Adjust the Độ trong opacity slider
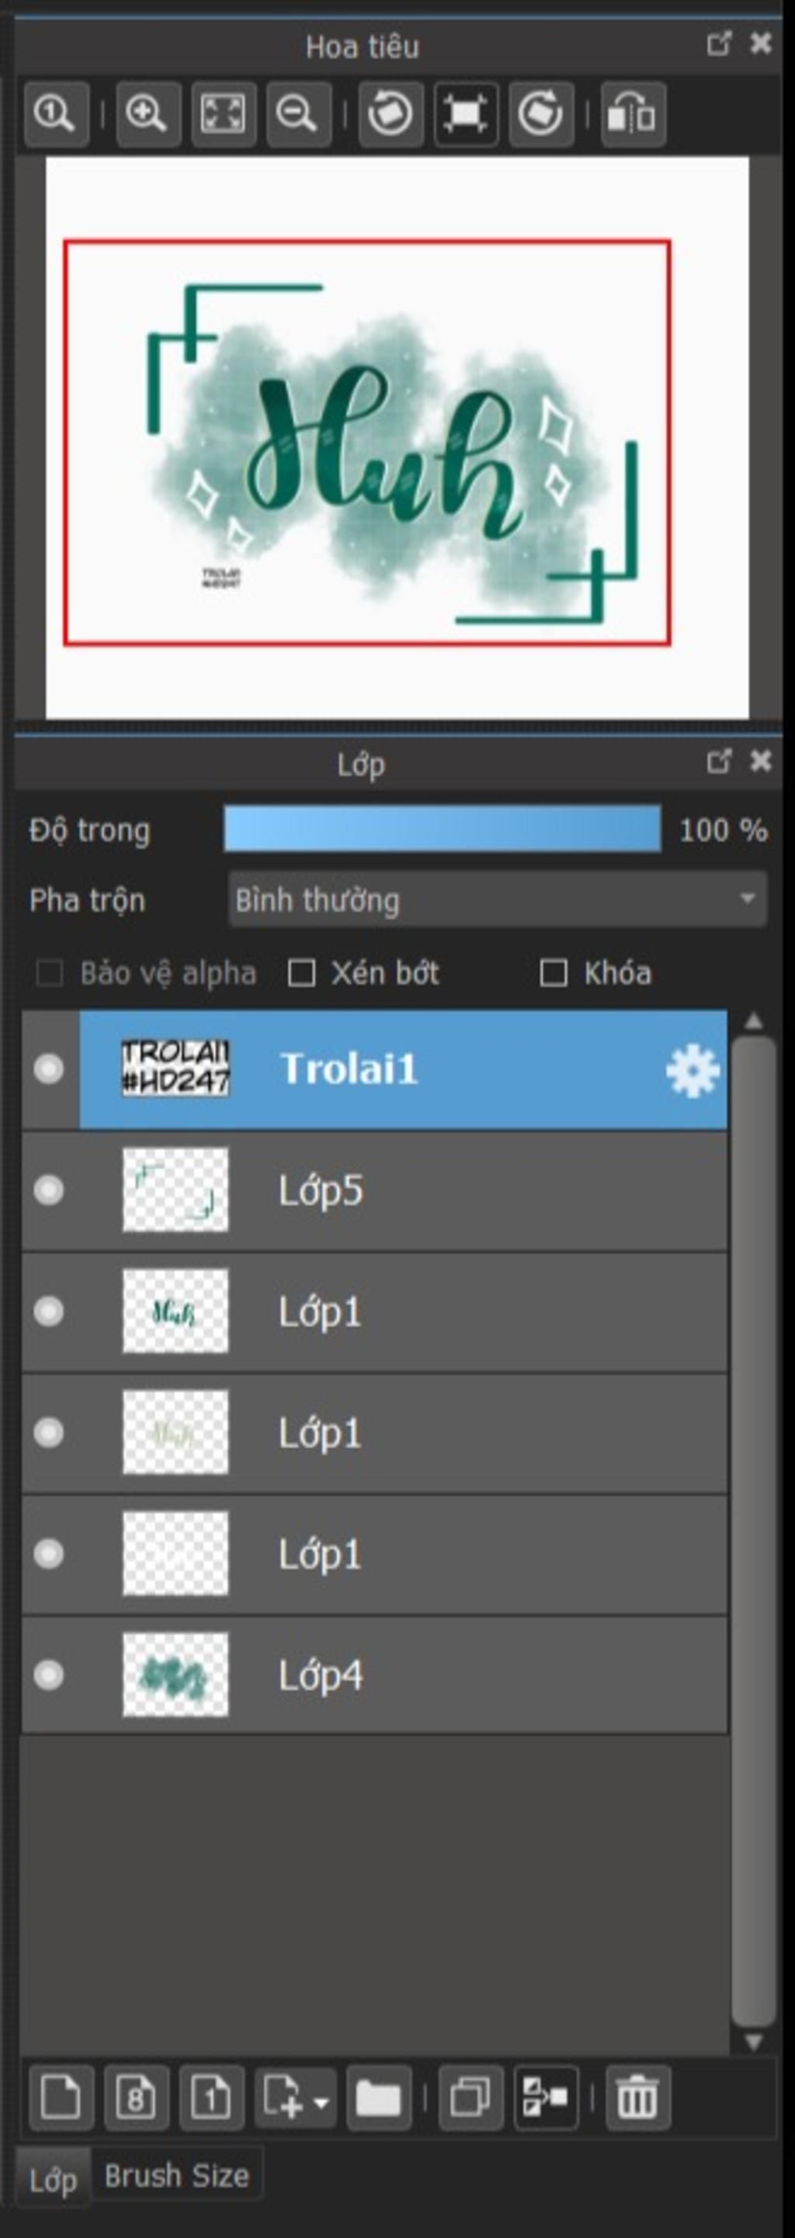795x2238 pixels. (x=443, y=829)
